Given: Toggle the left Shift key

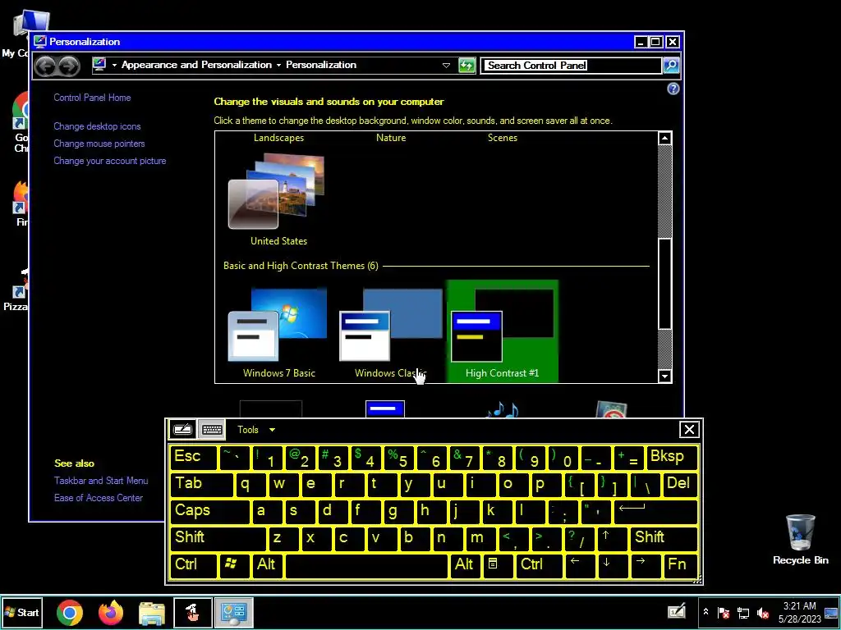Looking at the screenshot, I should point(218,538).
